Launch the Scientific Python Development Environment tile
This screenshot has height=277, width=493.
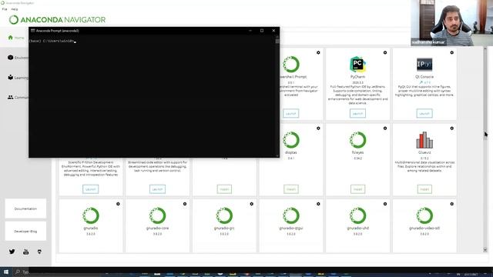(x=91, y=189)
